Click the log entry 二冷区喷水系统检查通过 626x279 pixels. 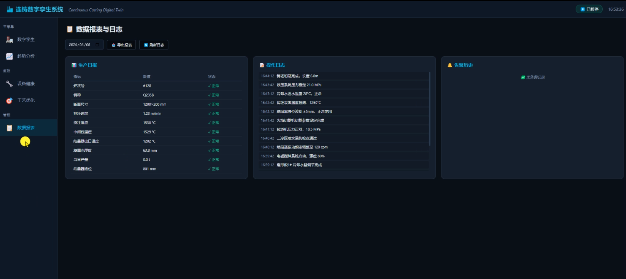click(343, 138)
